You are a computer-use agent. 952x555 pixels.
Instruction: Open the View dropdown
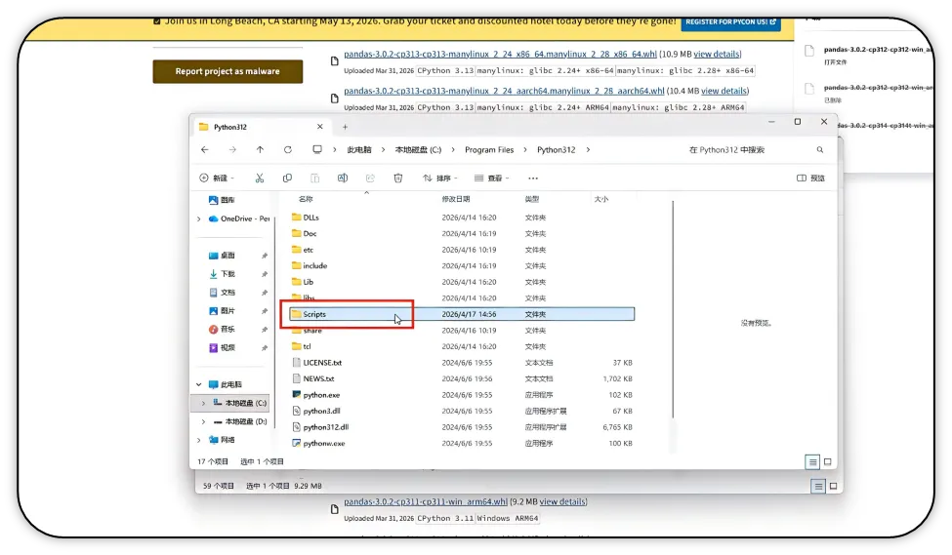[x=491, y=178]
